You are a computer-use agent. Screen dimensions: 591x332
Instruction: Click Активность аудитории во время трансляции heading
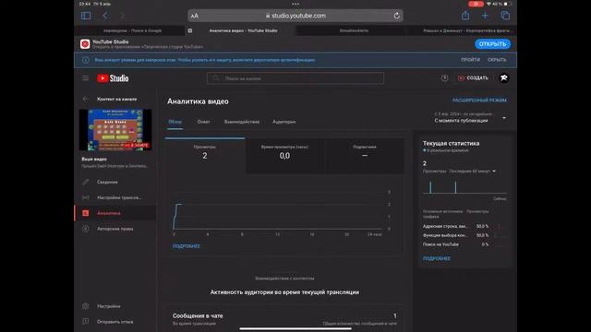(284, 292)
